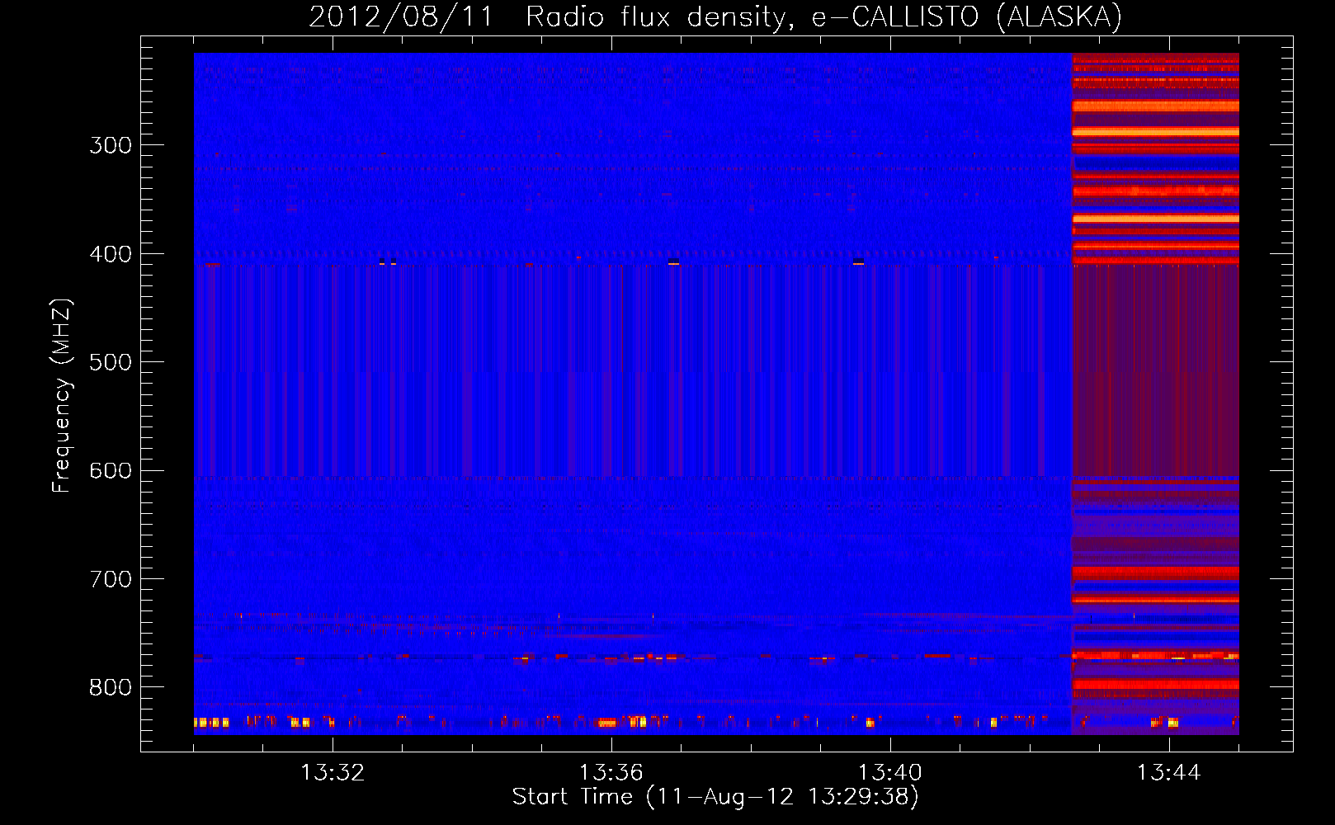Click the 700 frequency tick label
Viewport: 1335px width, 825px height.
(x=111, y=579)
